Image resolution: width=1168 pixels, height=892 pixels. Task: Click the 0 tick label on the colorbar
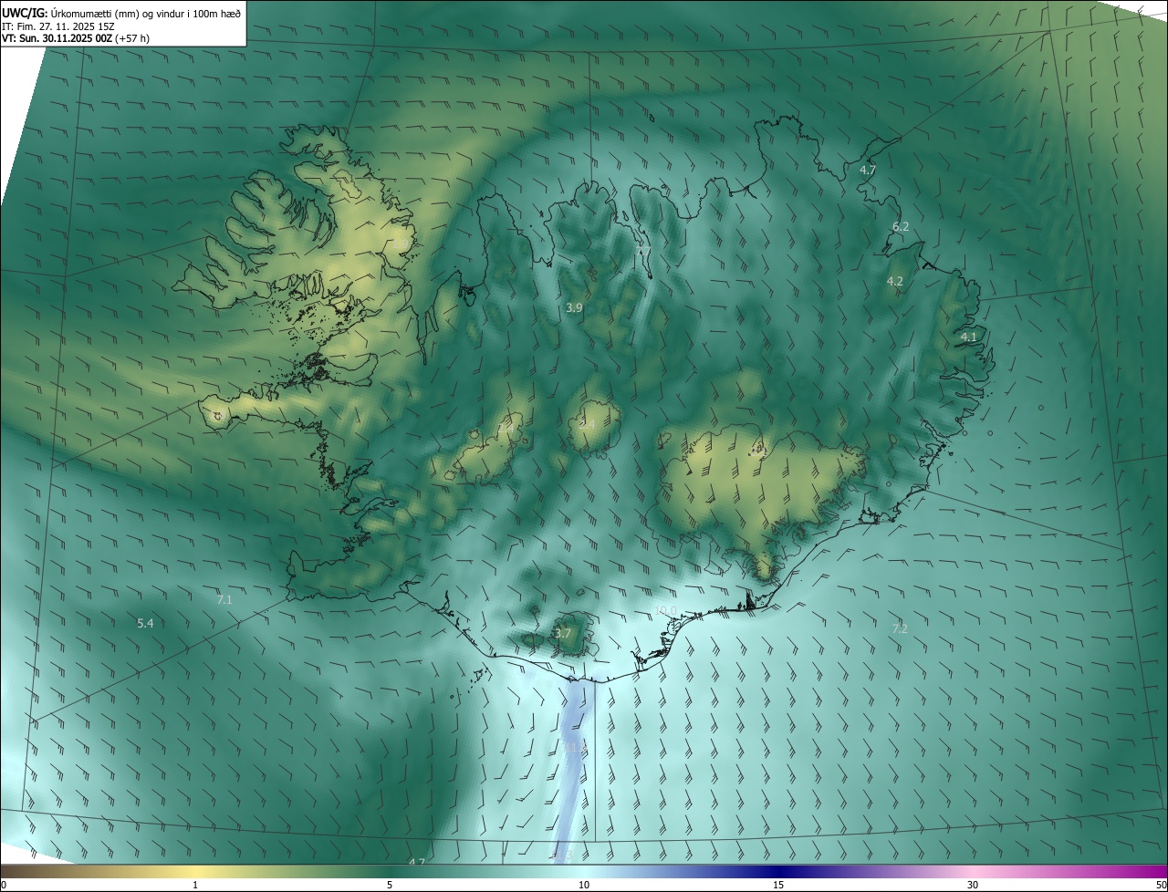click(4, 885)
